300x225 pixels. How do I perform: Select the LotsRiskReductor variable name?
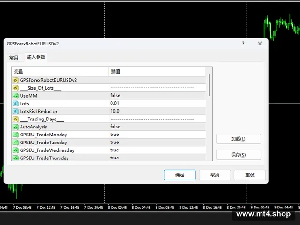[38, 111]
